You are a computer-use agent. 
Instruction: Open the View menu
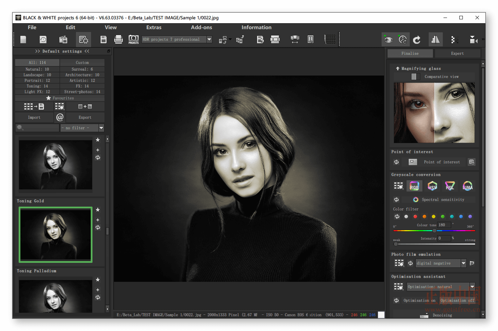(110, 27)
